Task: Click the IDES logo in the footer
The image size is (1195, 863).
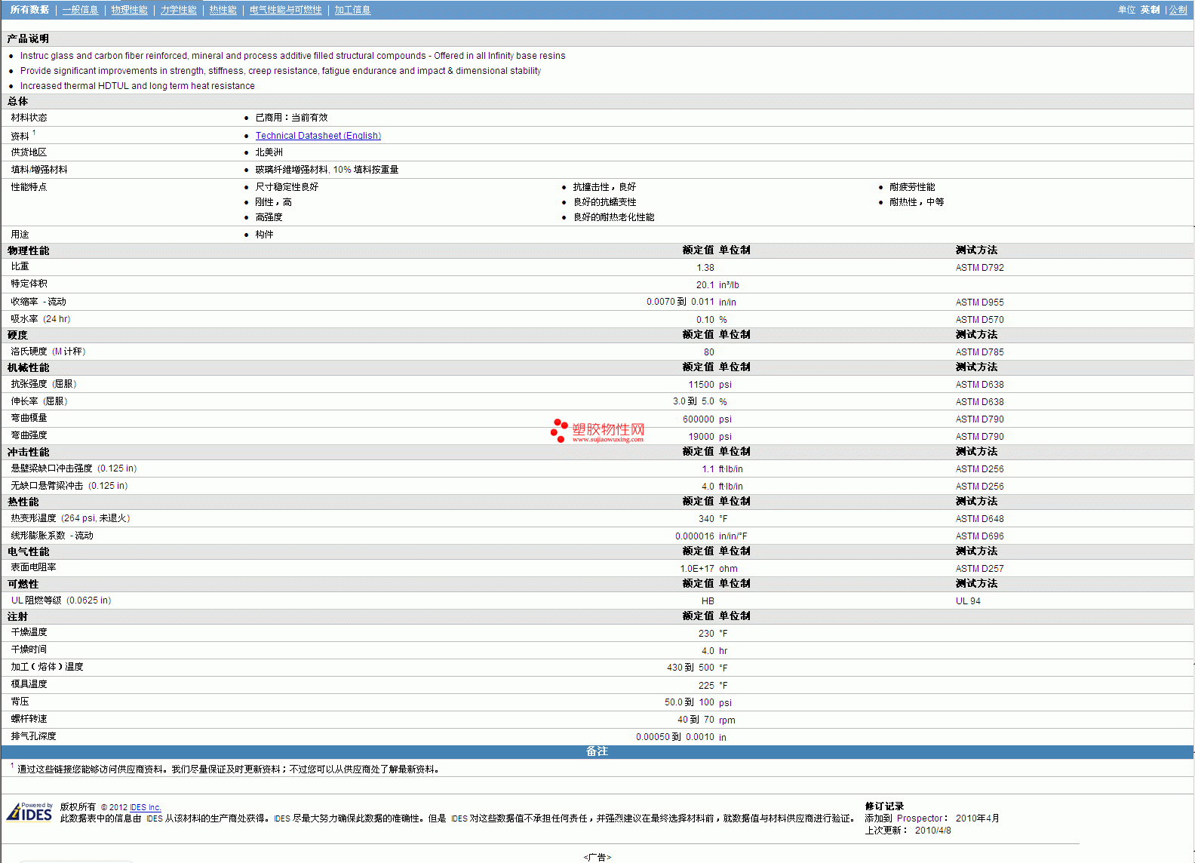Action: pyautogui.click(x=29, y=812)
